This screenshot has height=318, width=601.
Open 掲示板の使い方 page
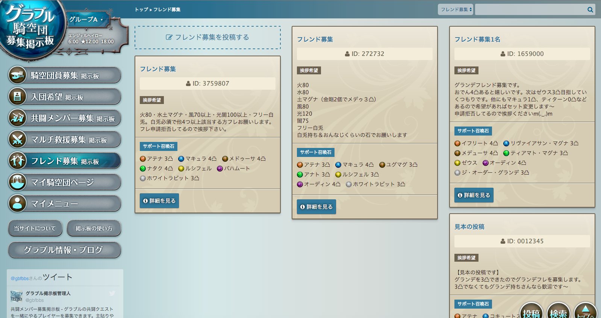[94, 228]
